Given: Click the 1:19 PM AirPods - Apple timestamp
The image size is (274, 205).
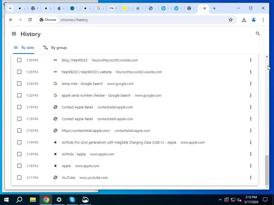Looking at the screenshot, I should [x=32, y=154].
